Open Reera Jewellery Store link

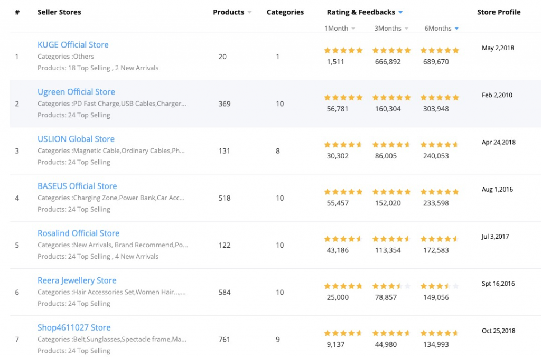pos(77,280)
